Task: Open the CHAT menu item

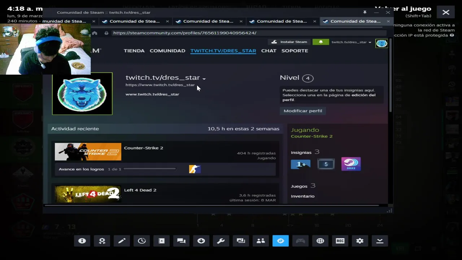Action: (x=269, y=51)
